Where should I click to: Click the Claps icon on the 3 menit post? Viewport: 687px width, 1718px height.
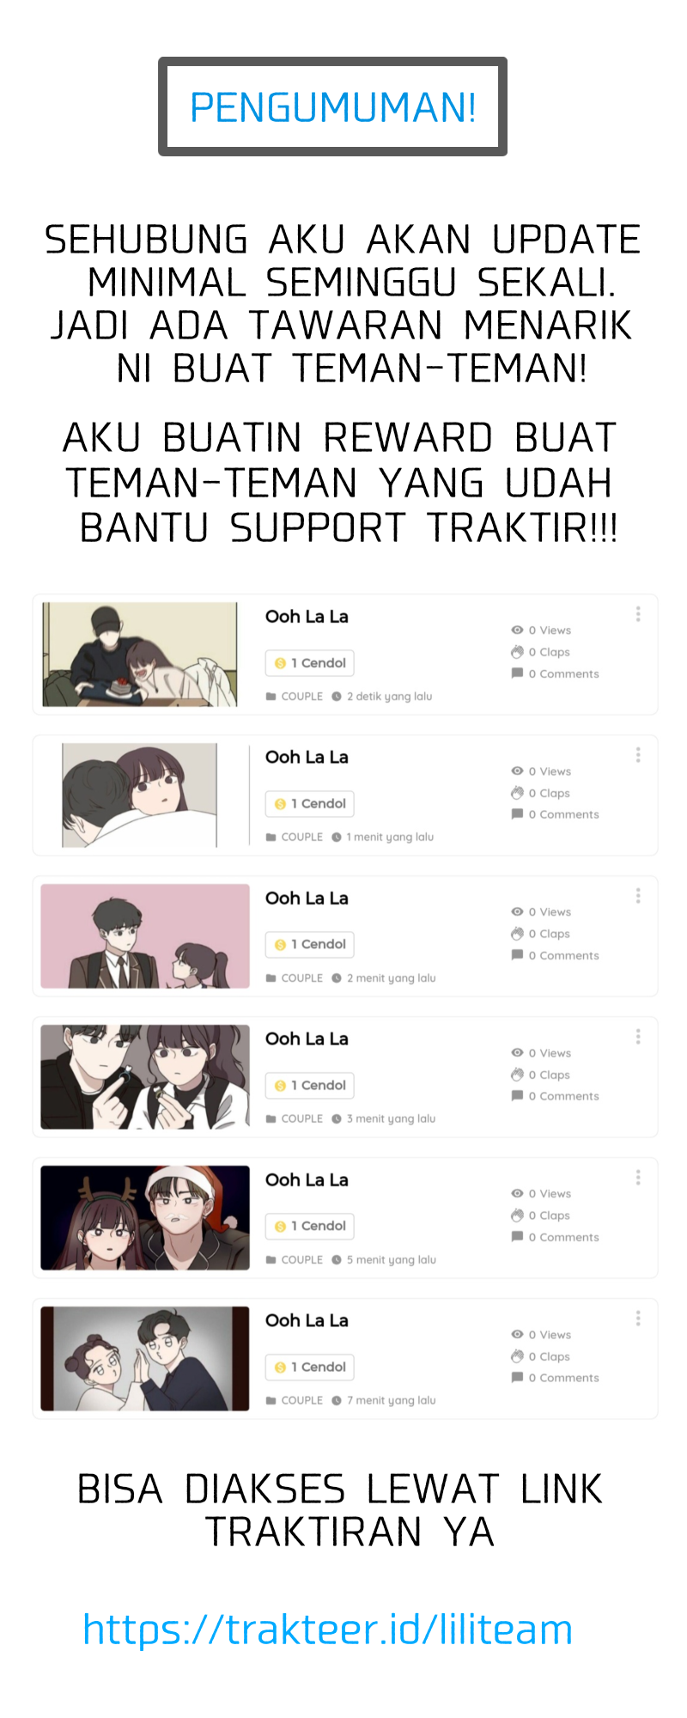517,1075
